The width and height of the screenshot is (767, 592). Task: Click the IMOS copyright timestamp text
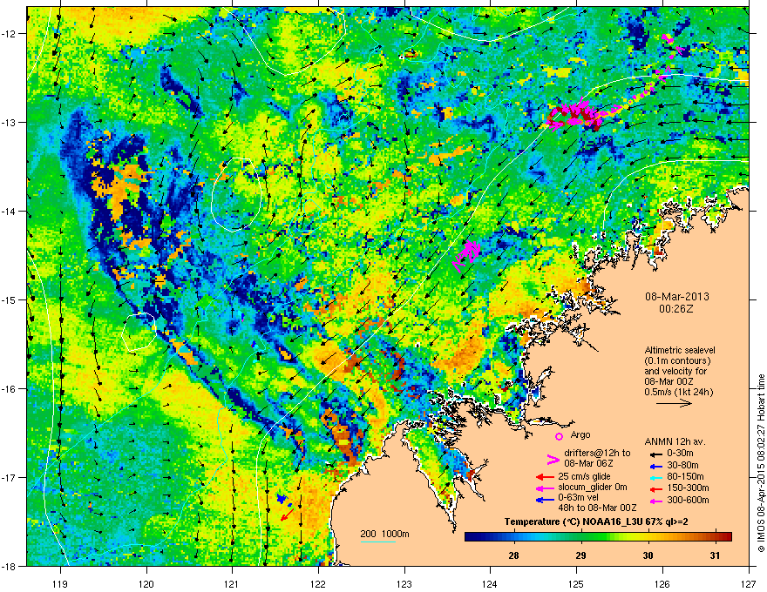761,463
